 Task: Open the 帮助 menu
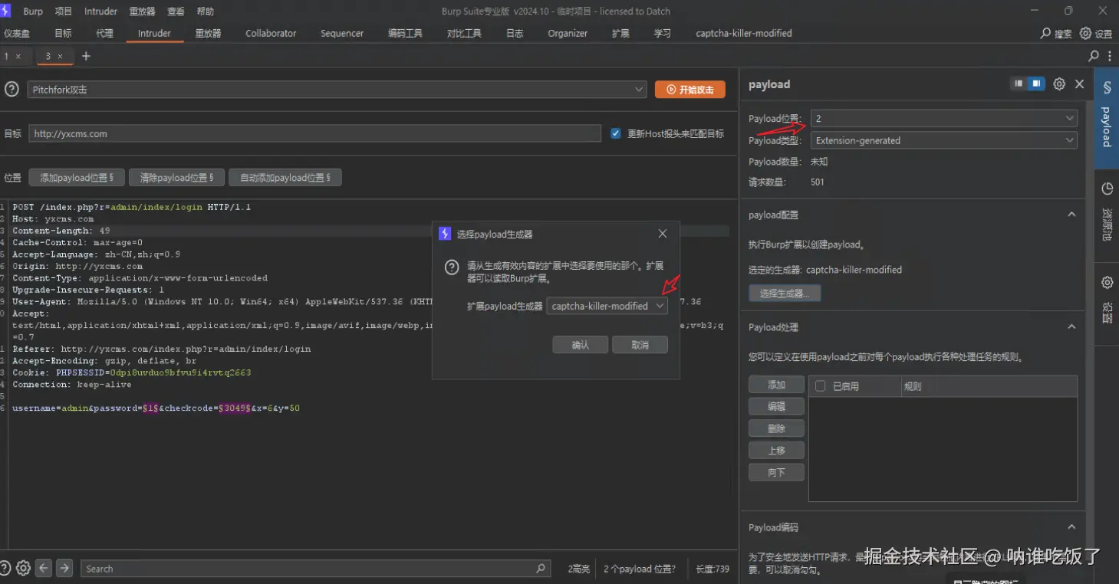click(x=206, y=11)
